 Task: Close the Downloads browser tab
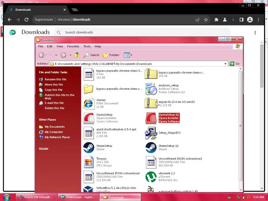pos(65,10)
